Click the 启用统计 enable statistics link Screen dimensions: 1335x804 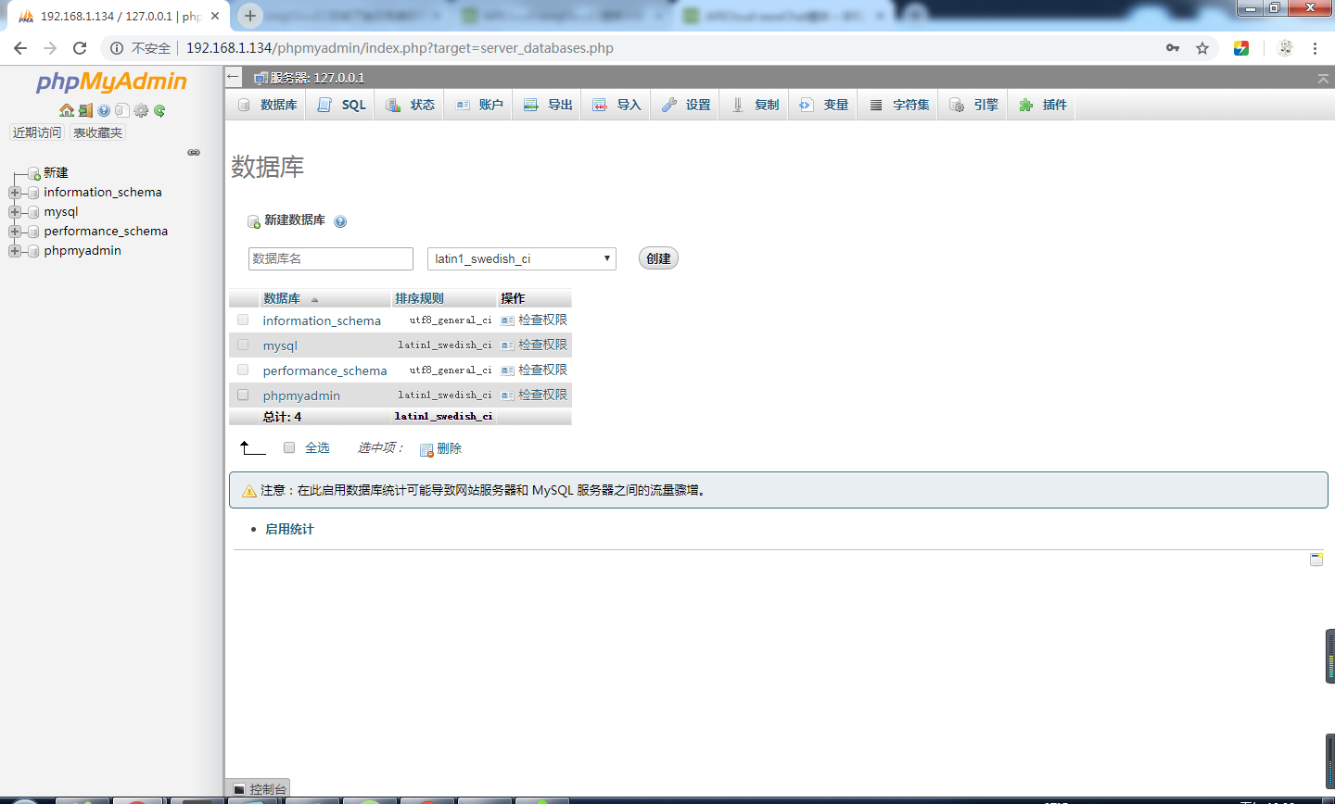[x=289, y=529]
